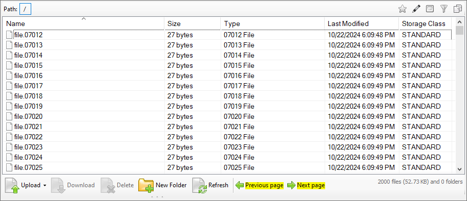
Task: Click the last modified date of file.07022
Action: 362,137
